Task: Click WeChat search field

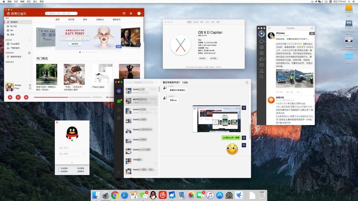Action: 140,82
